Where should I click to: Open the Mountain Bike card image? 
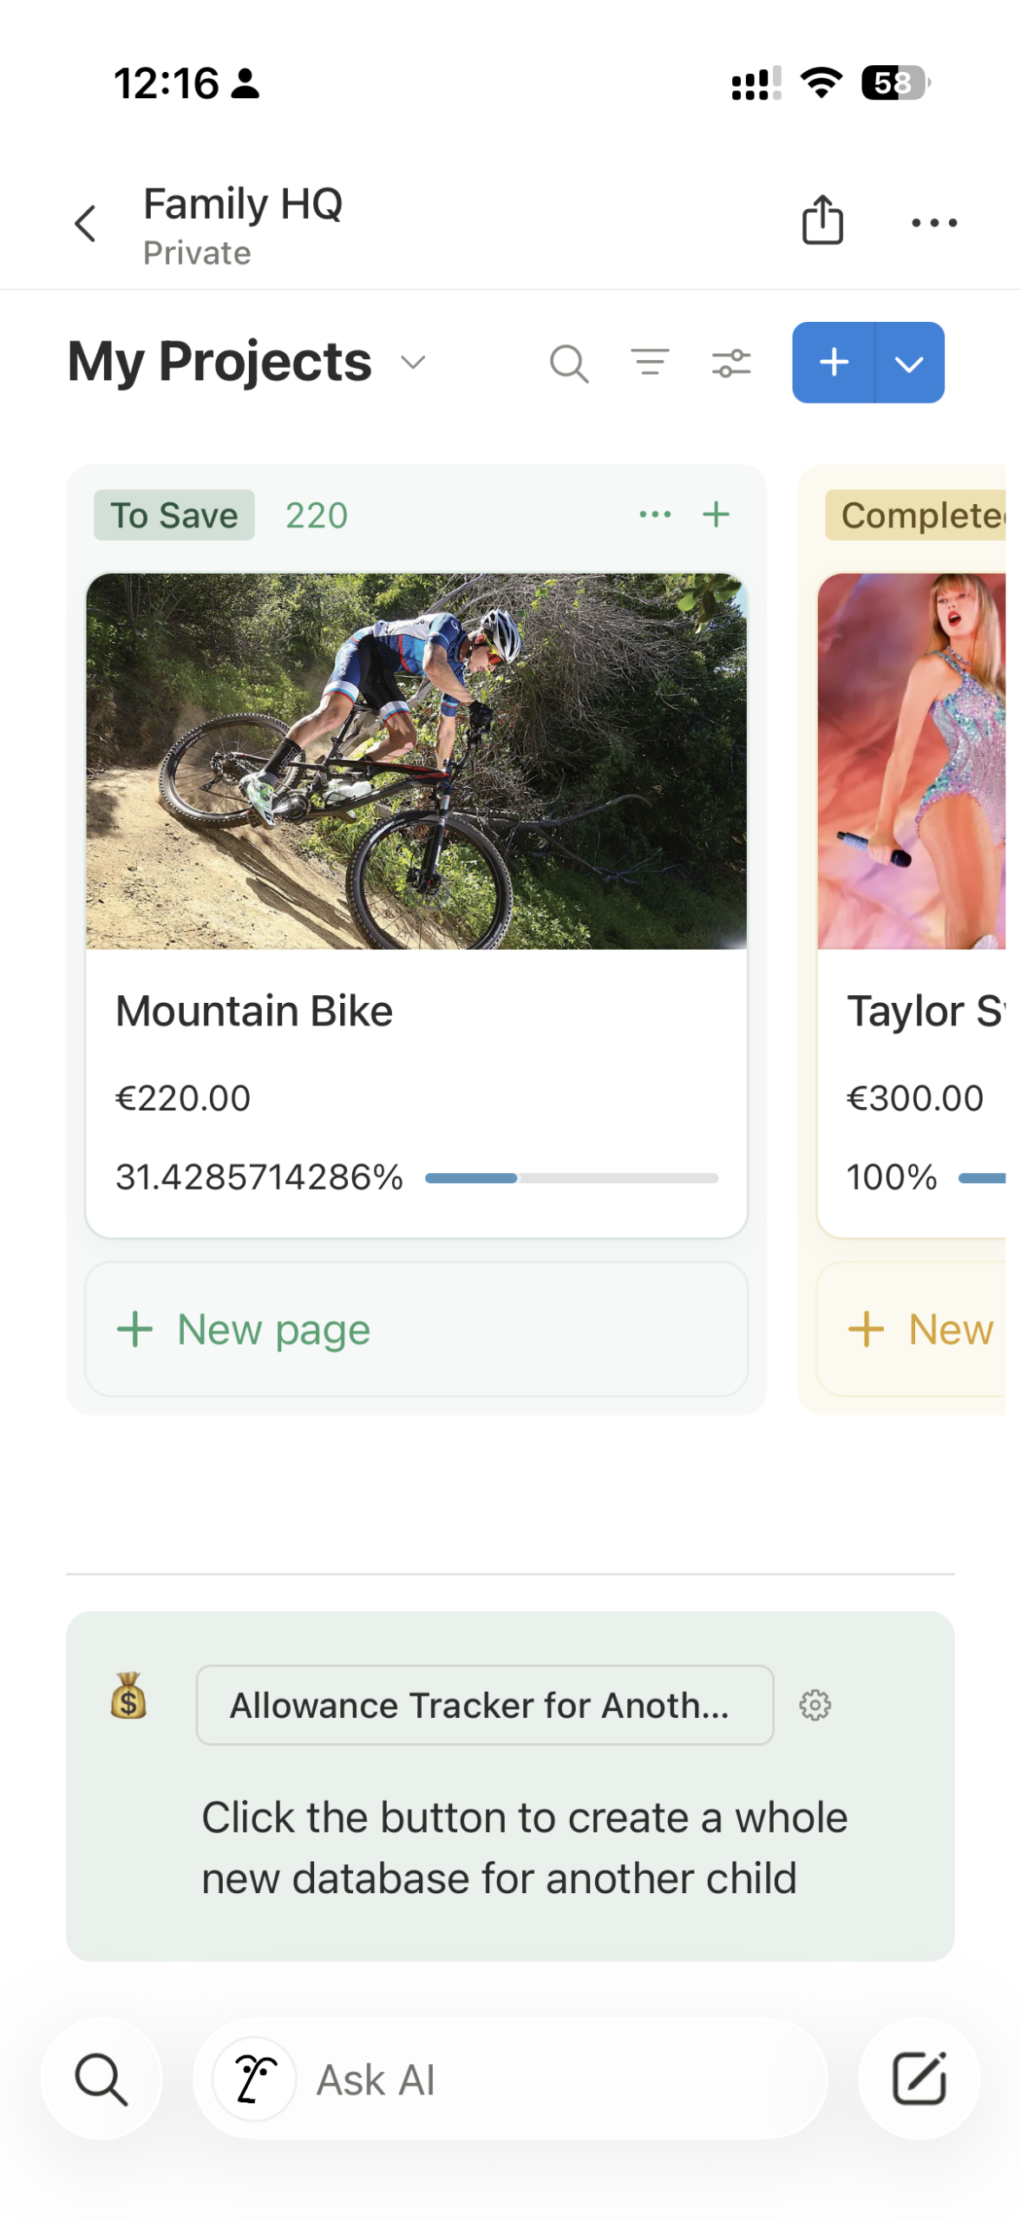416,761
